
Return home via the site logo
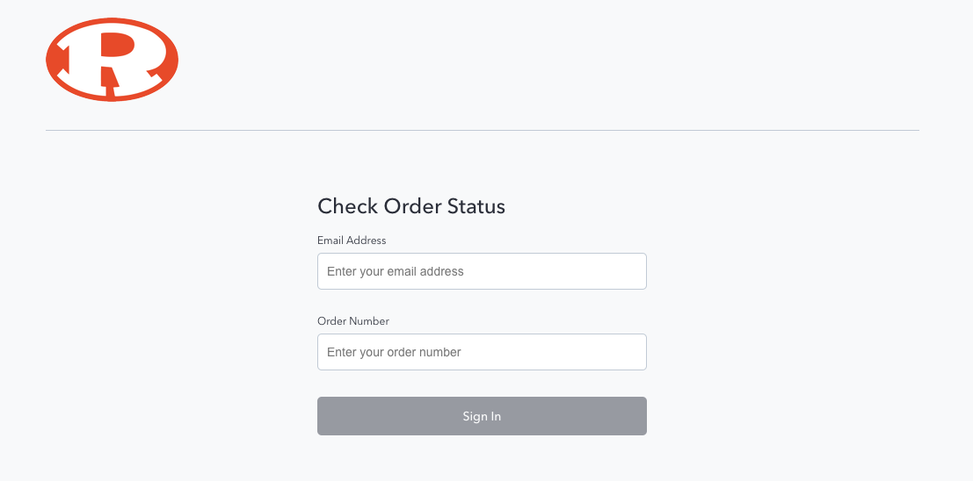tap(113, 60)
